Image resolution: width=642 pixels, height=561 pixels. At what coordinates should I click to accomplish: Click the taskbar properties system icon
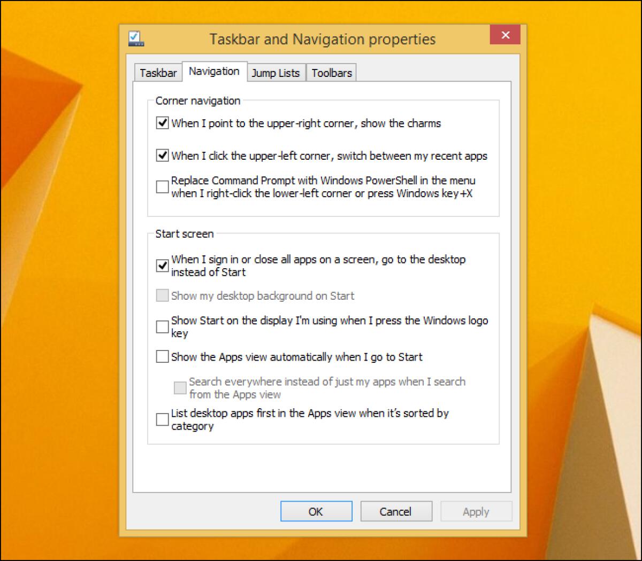click(135, 37)
